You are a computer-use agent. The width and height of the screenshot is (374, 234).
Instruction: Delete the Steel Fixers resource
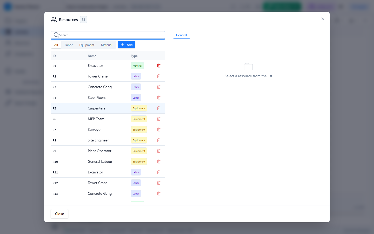pos(159,97)
